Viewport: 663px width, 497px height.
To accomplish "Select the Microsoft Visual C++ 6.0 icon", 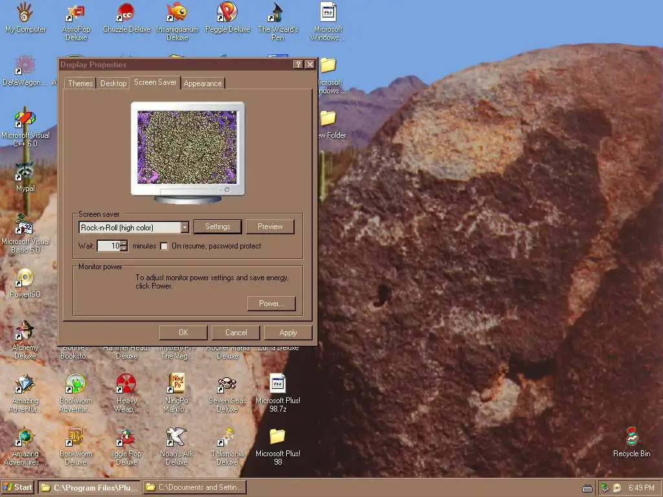I will tap(25, 119).
